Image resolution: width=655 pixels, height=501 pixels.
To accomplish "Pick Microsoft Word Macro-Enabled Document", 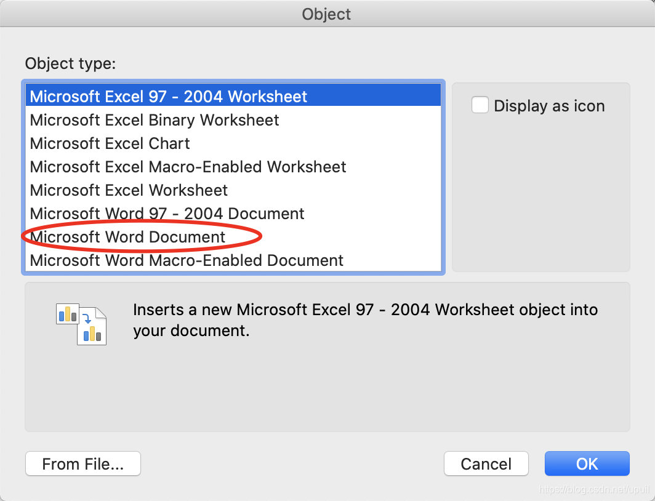I will click(x=233, y=260).
